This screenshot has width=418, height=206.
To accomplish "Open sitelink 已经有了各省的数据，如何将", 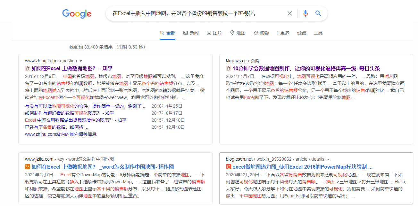I will pos(56,127).
